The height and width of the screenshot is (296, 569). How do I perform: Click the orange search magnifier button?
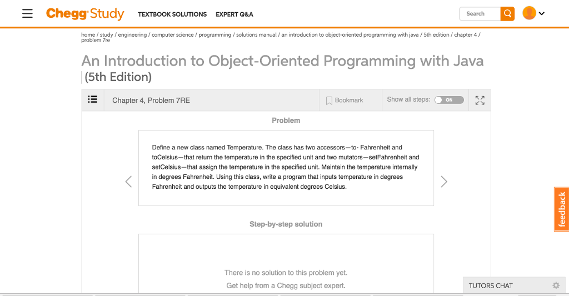pos(507,13)
